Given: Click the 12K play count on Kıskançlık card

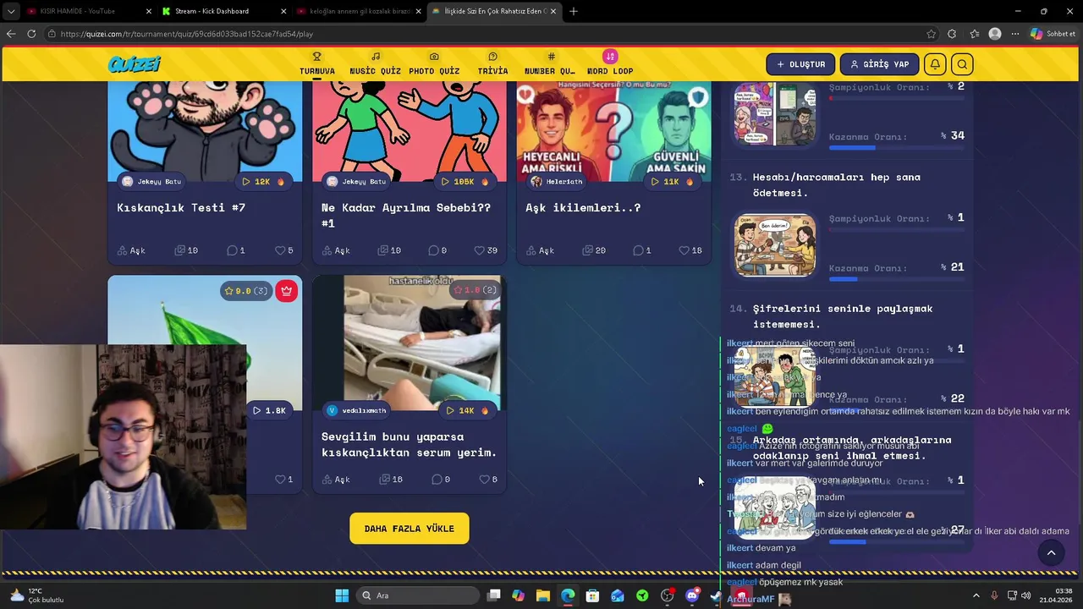Looking at the screenshot, I should 263,182.
